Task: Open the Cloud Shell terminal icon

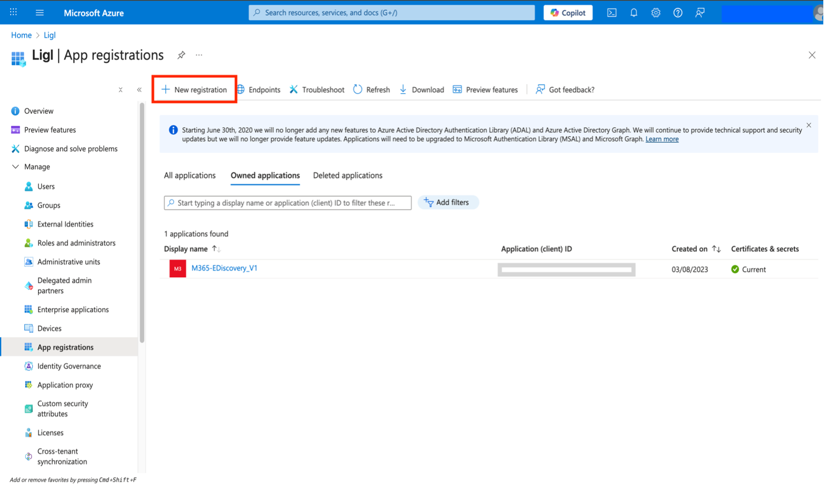Action: tap(611, 13)
